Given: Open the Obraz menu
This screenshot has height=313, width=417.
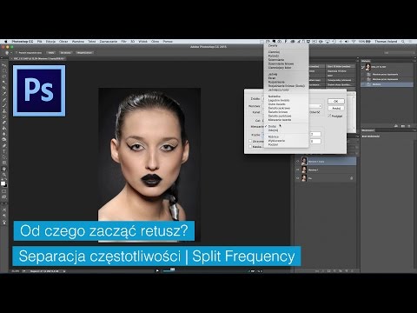Looking at the screenshot, I should pyautogui.click(x=63, y=42).
